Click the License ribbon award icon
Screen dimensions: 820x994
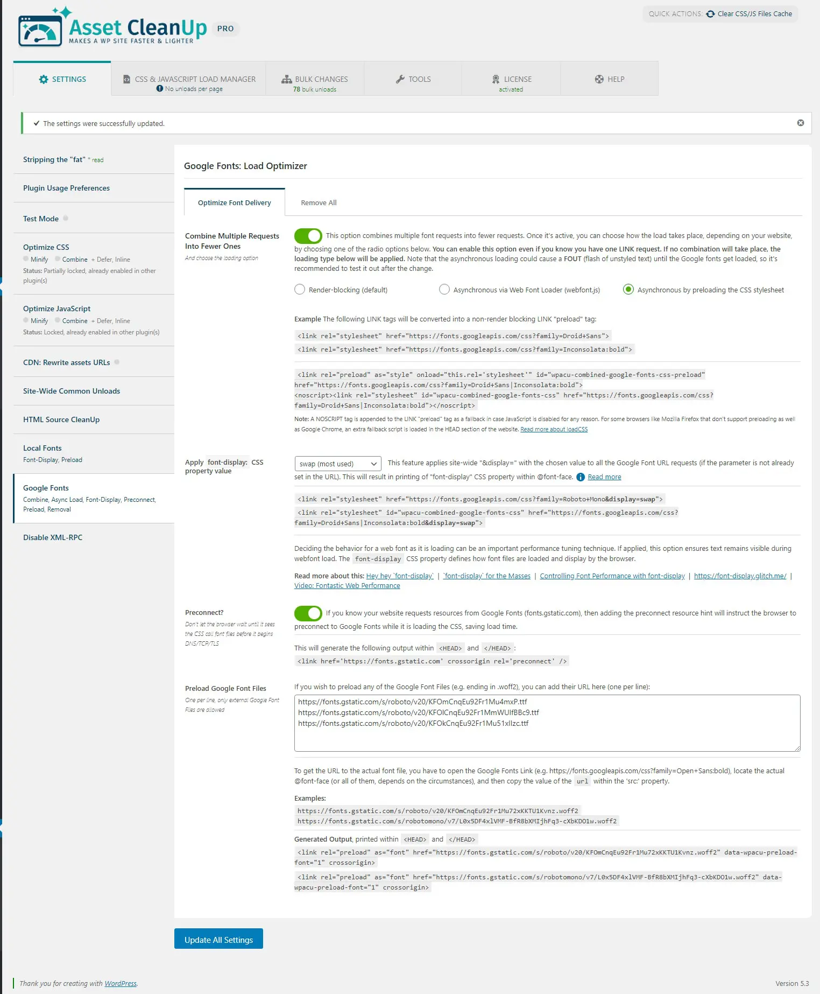pyautogui.click(x=496, y=79)
